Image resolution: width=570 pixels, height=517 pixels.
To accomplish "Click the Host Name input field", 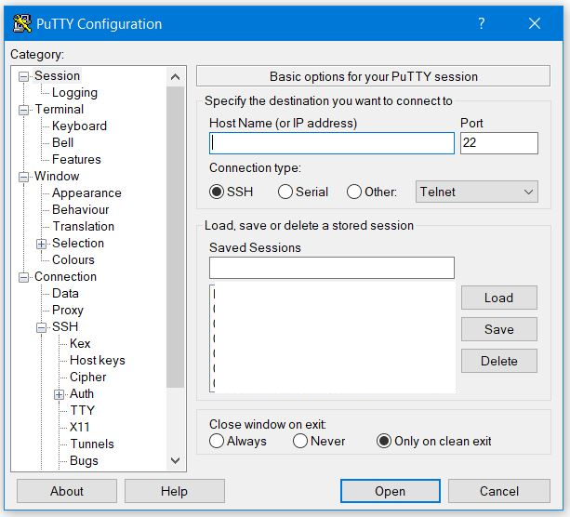I will [x=332, y=143].
